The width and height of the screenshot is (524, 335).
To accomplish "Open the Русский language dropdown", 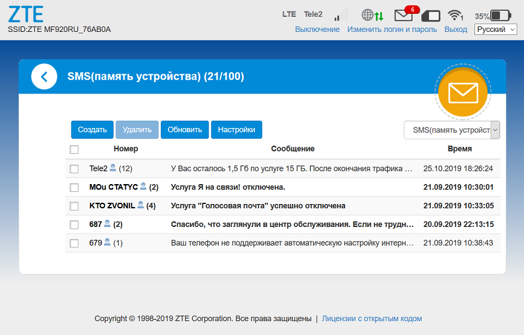I will 496,30.
